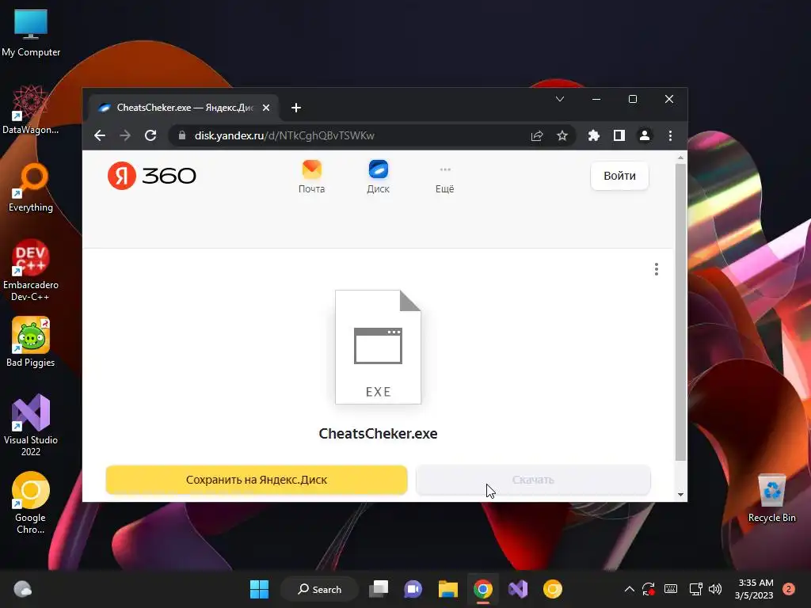
Task: Open the Windows Start menu
Action: [259, 589]
